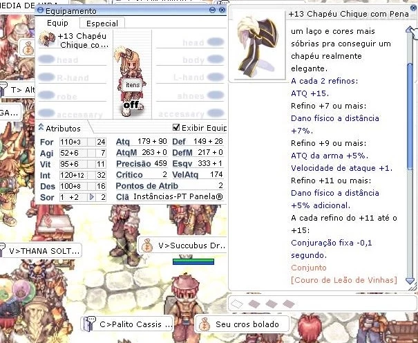Select the fourth card slot diamond

(x=288, y=304)
